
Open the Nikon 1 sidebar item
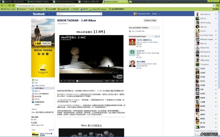click(37, 91)
